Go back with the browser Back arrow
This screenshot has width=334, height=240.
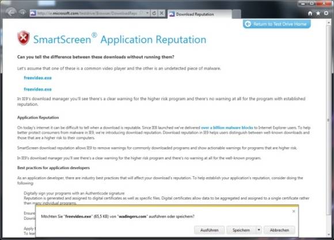(x=11, y=13)
